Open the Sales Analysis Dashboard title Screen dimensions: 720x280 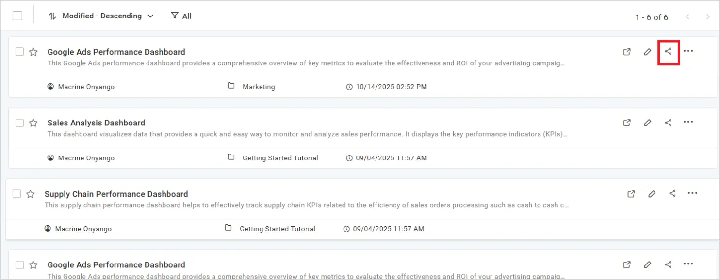[x=96, y=123]
